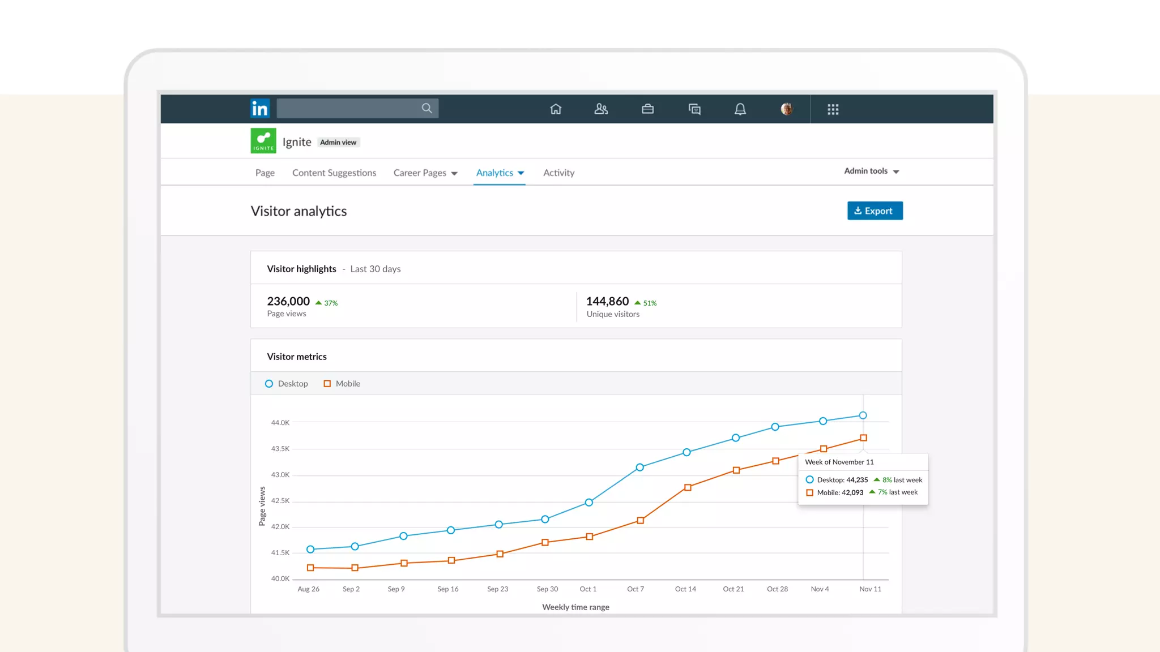Open My Network people icon
Image resolution: width=1160 pixels, height=652 pixels.
pos(601,109)
